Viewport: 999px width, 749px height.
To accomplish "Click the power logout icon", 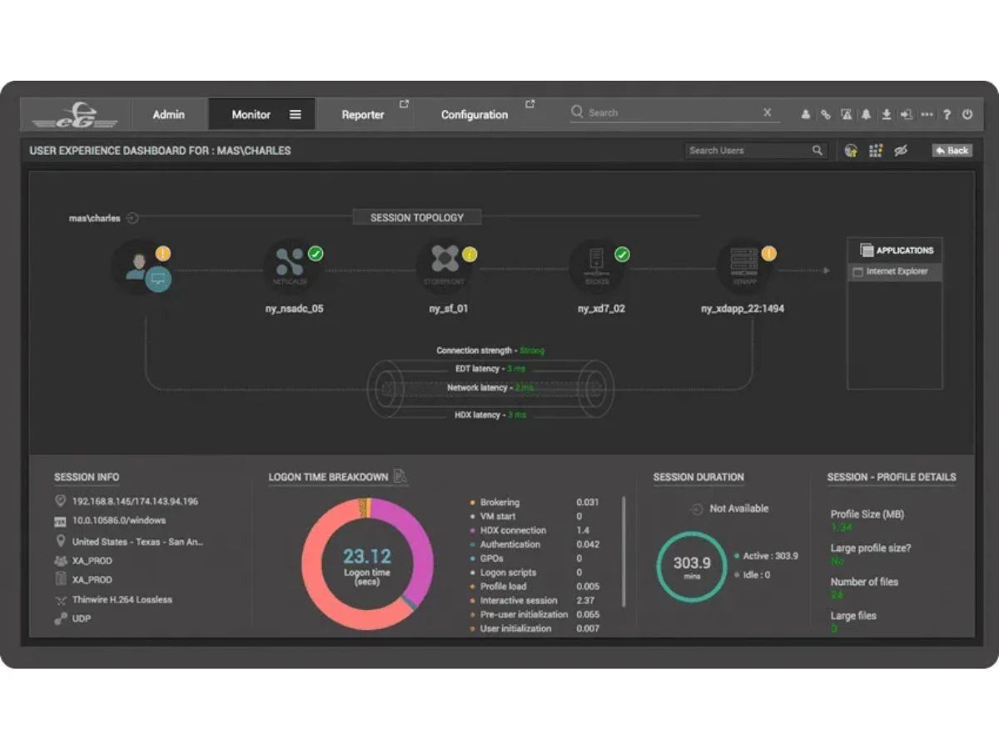I will click(967, 115).
